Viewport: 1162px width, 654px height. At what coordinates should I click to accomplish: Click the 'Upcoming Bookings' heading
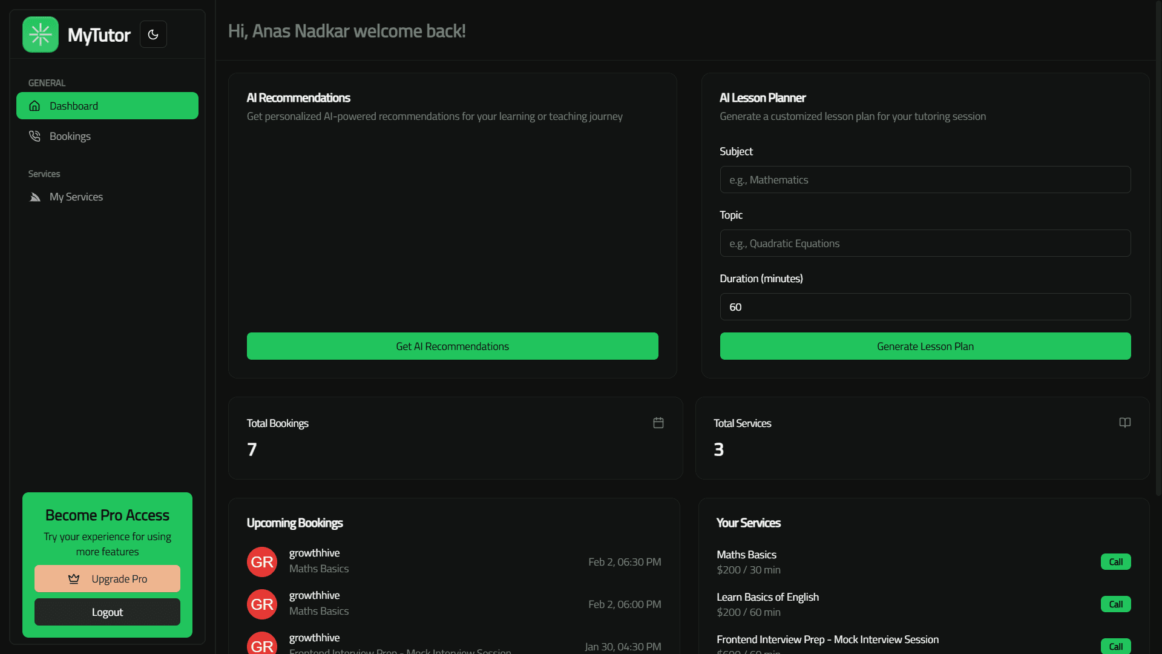295,523
